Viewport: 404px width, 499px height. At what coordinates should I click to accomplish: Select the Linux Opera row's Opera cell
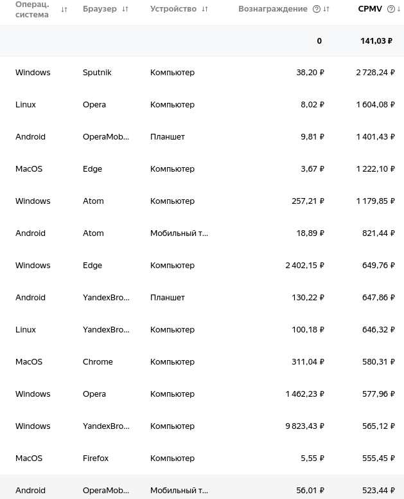pos(94,105)
